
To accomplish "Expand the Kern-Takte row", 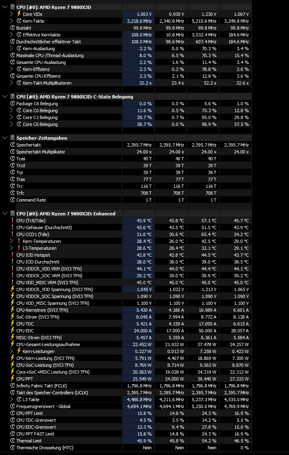I will tap(11, 21).
